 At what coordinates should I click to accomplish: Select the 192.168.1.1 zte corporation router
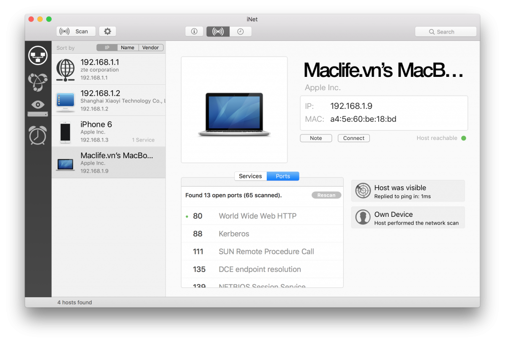pyautogui.click(x=108, y=69)
